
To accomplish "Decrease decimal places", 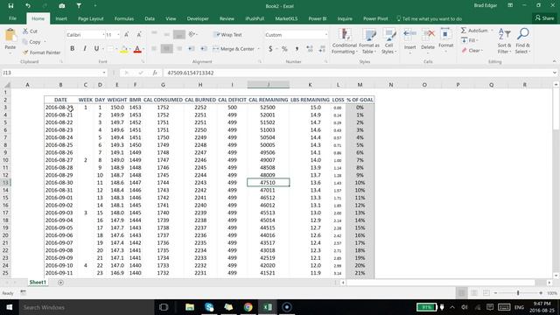I will pos(322,49).
